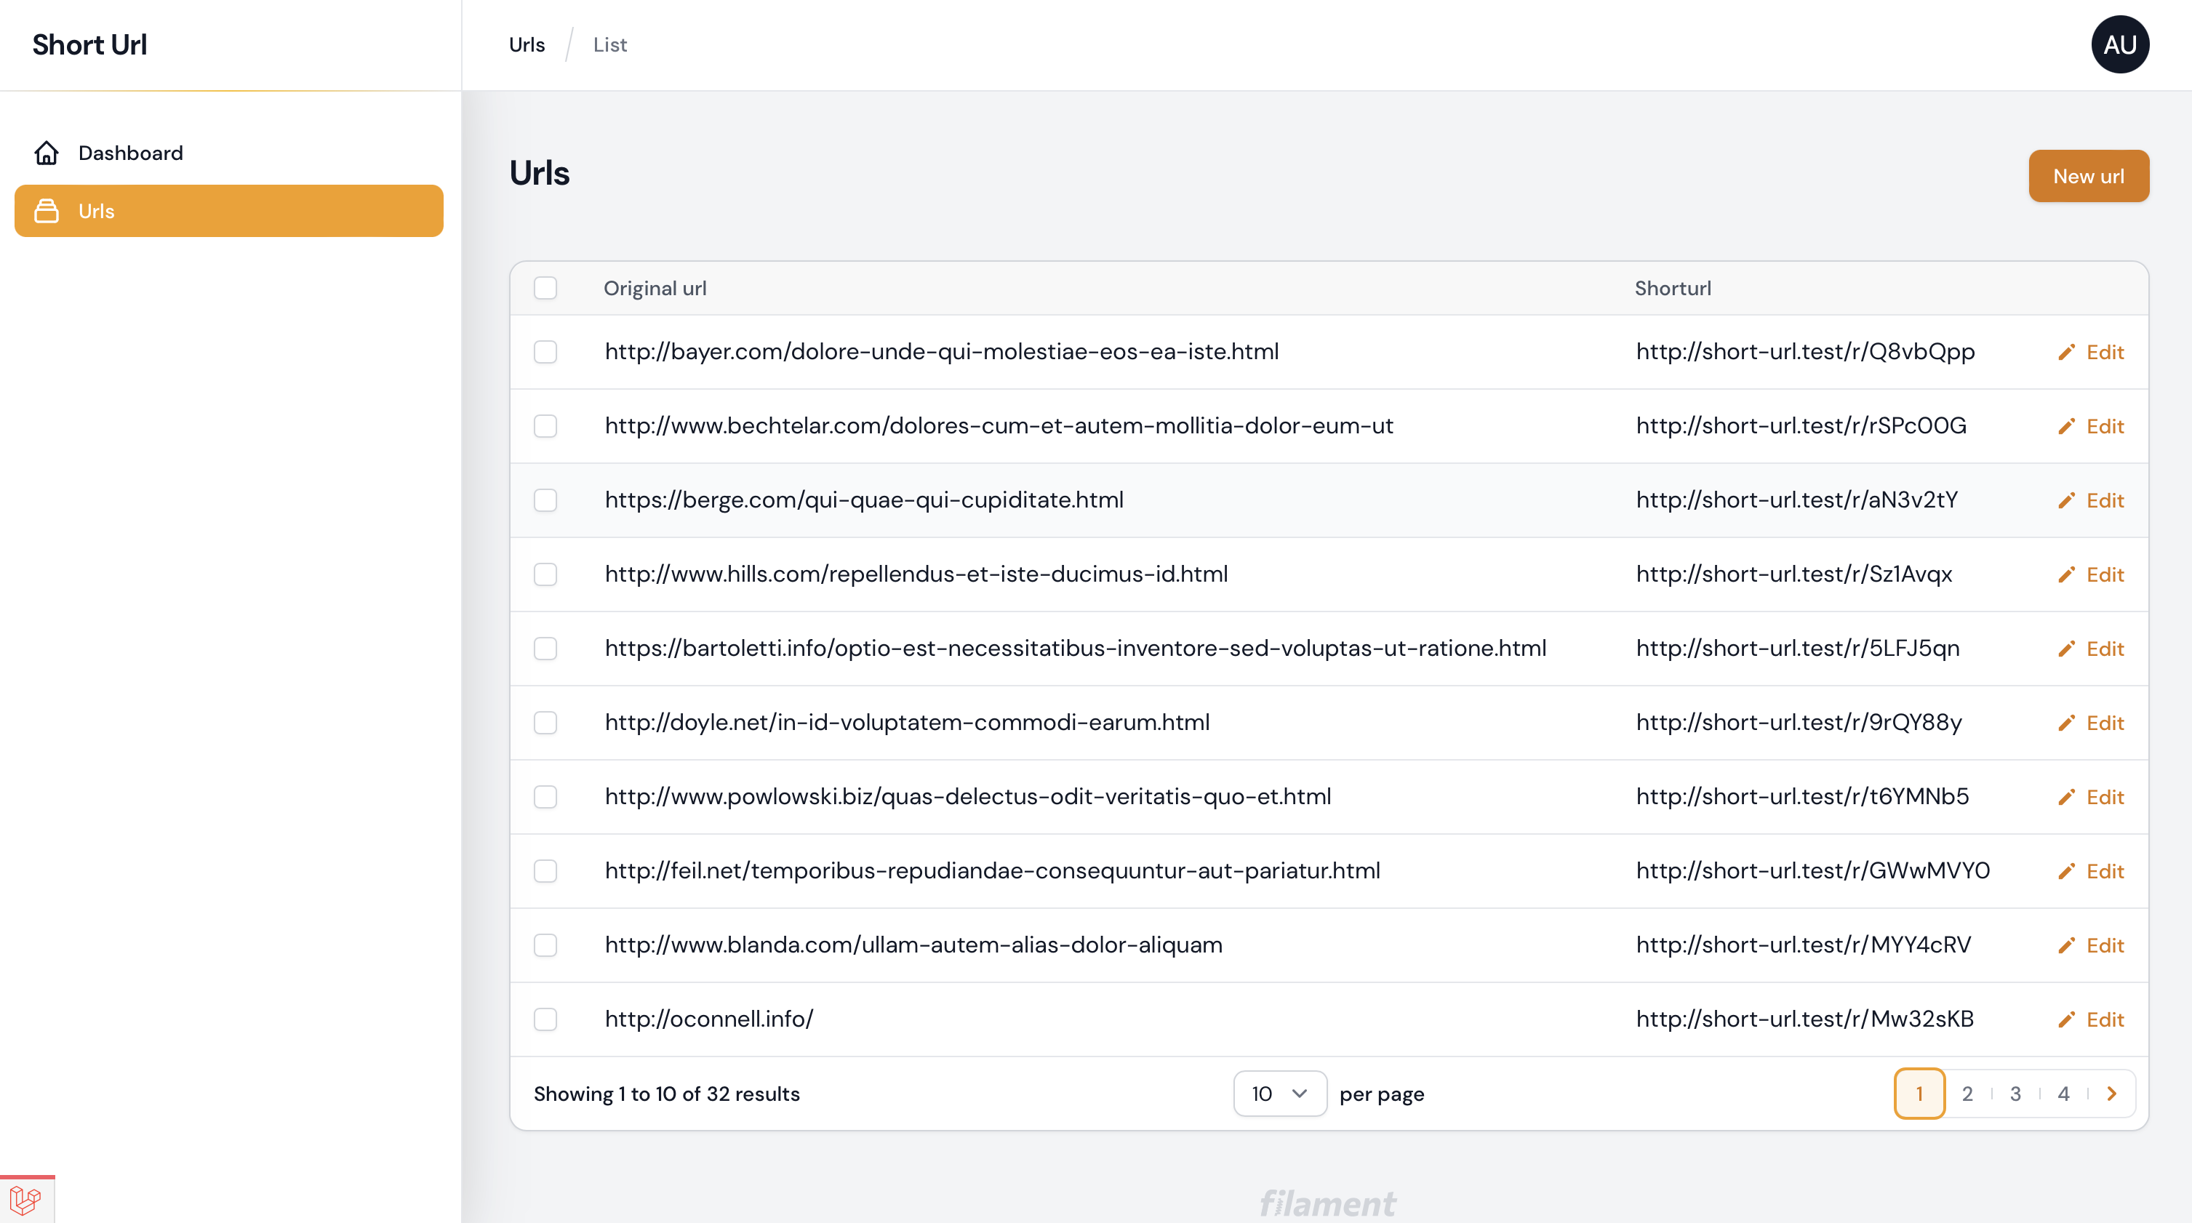Toggle the select-all header checkbox
Image resolution: width=2192 pixels, height=1223 pixels.
[x=545, y=289]
